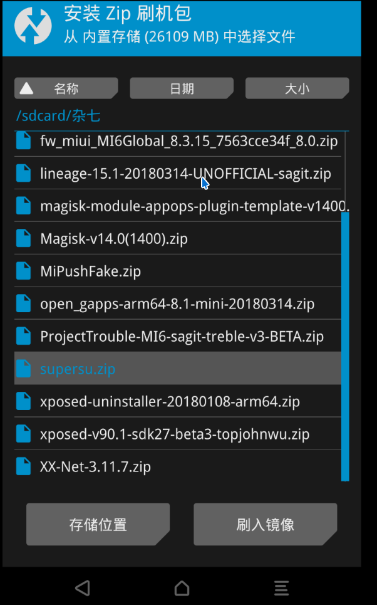377x605 pixels.
Task: Click the /sdcard/杂七 path label
Action: point(58,115)
